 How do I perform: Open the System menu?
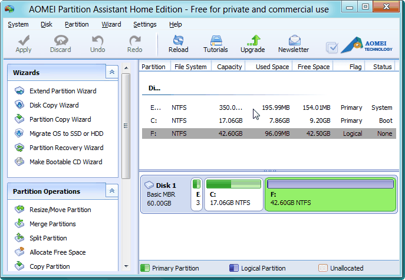(18, 24)
